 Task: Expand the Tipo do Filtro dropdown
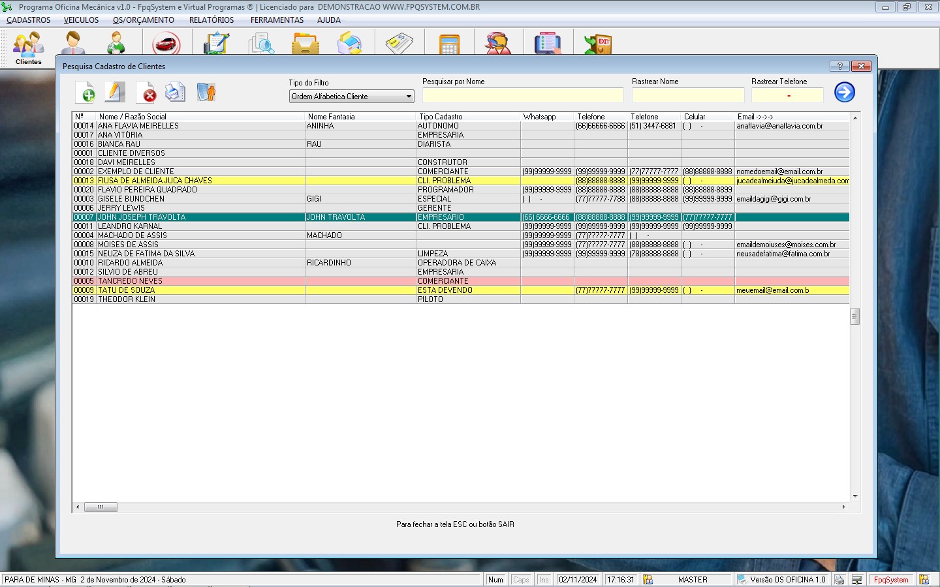tap(409, 97)
